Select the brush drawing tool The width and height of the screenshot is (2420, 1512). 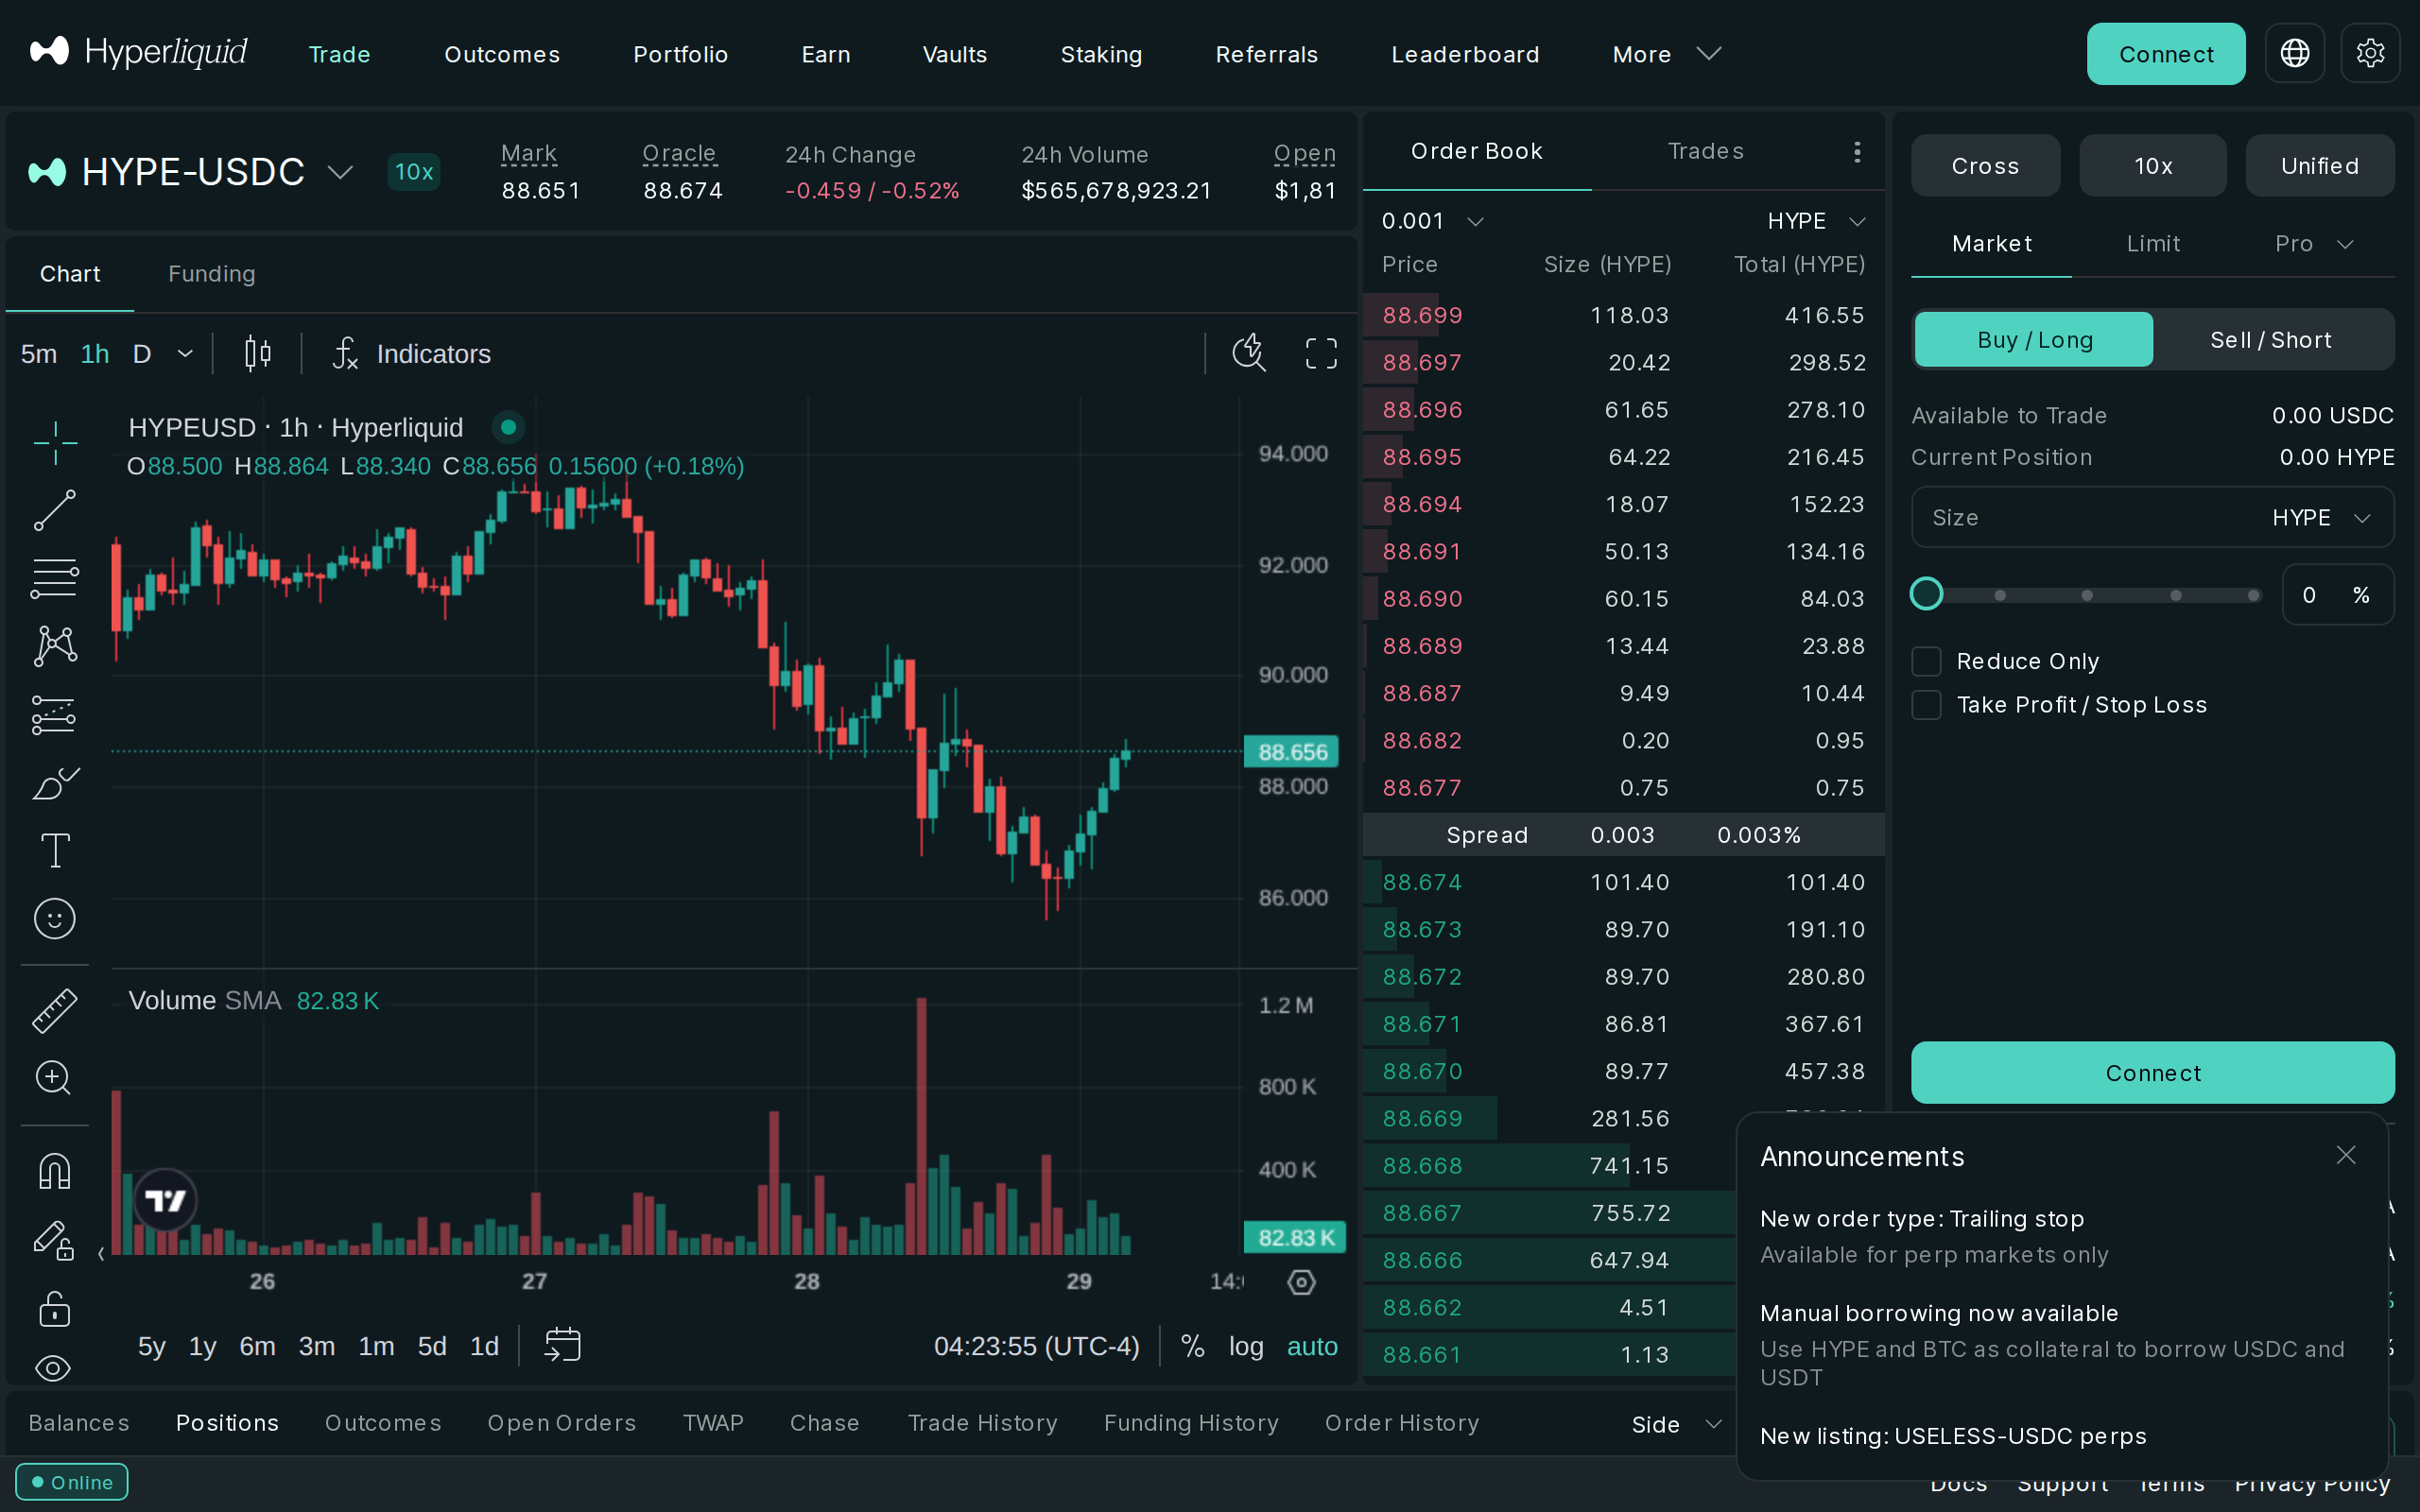pos(55,783)
